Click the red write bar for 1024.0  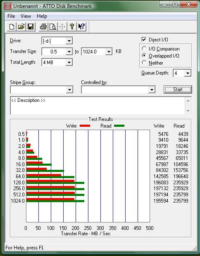[50, 199]
